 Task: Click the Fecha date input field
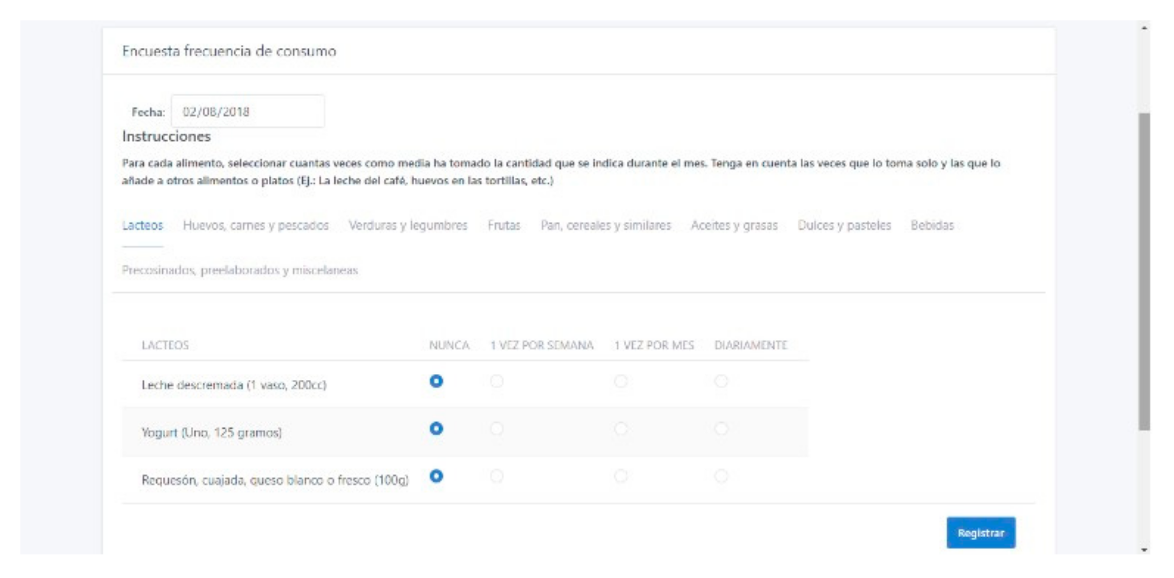[247, 112]
